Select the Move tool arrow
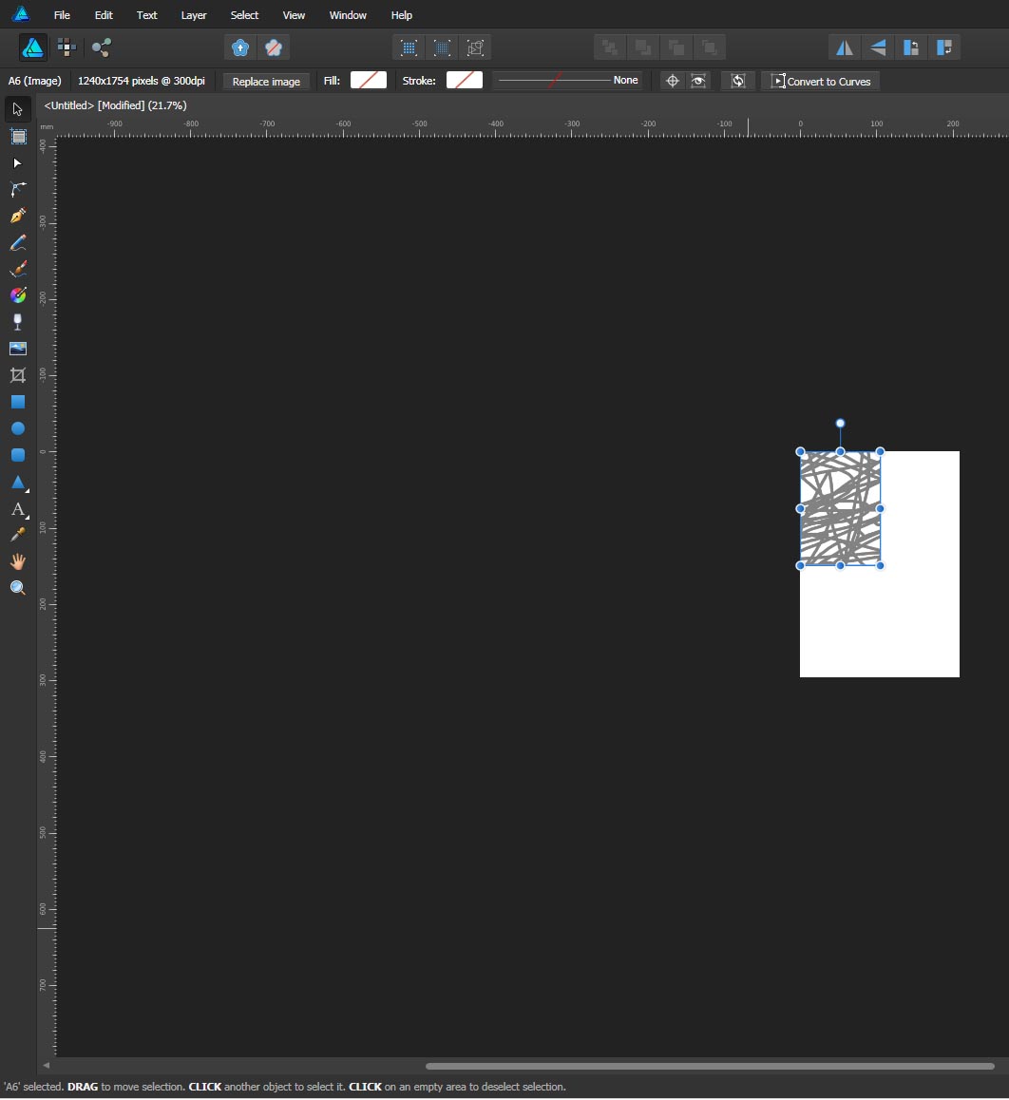The image size is (1009, 1100). (17, 109)
